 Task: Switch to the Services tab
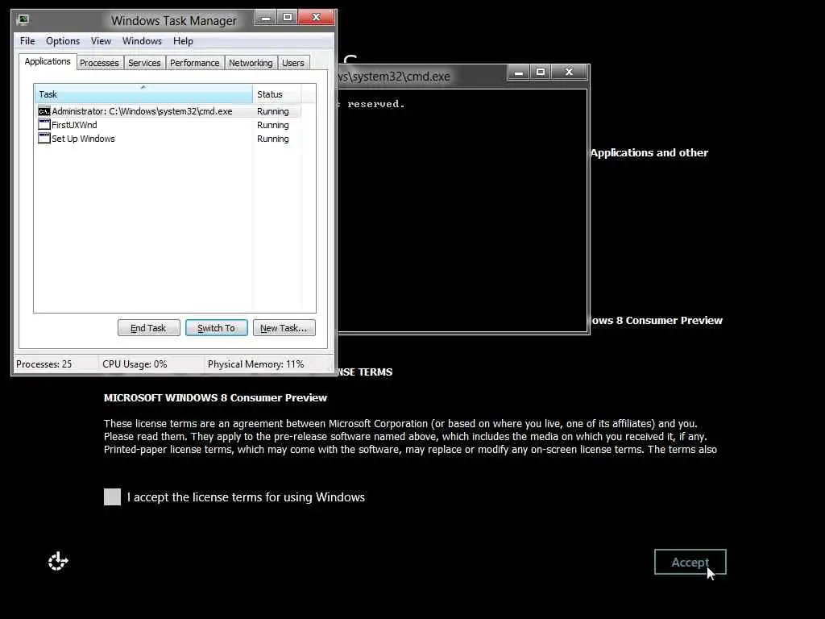click(x=145, y=63)
